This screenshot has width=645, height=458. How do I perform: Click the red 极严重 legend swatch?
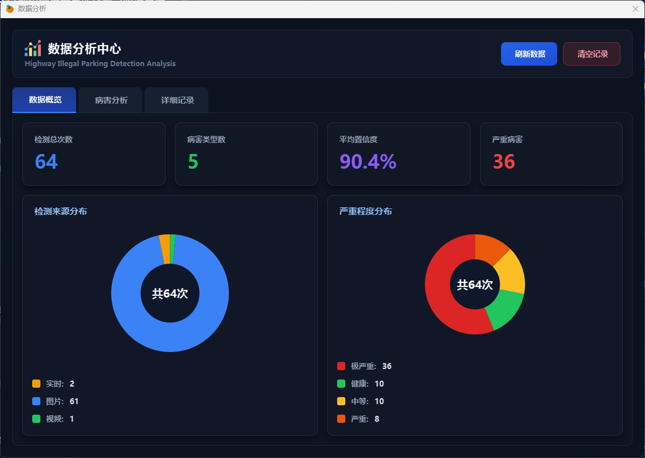(x=341, y=366)
